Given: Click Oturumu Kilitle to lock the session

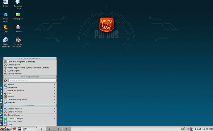Looking at the screenshot, I should pos(15,121).
